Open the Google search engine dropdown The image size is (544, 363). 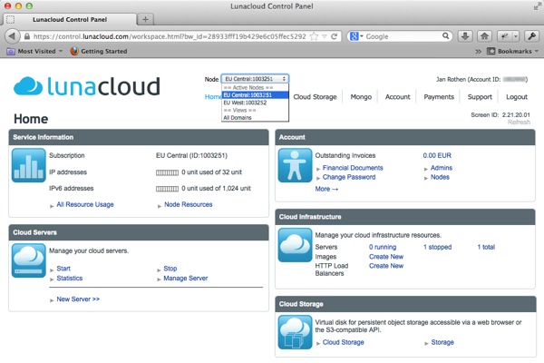click(356, 36)
